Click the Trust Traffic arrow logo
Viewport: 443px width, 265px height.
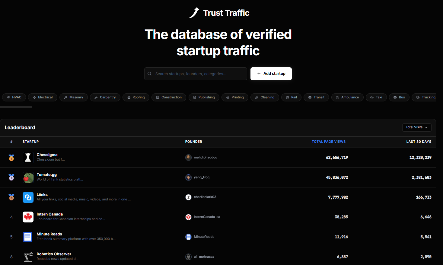click(194, 12)
